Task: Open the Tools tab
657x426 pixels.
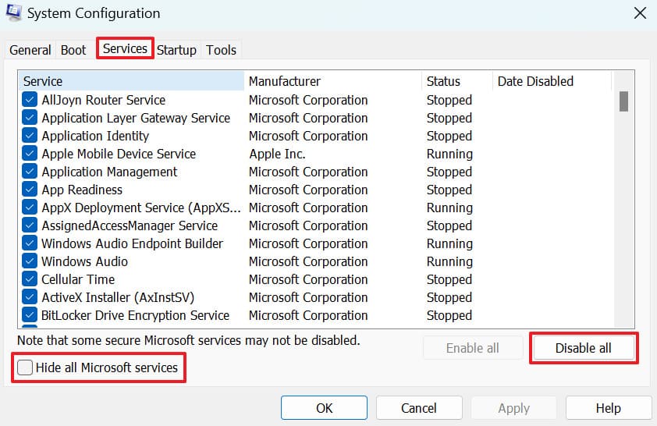Action: pos(221,50)
